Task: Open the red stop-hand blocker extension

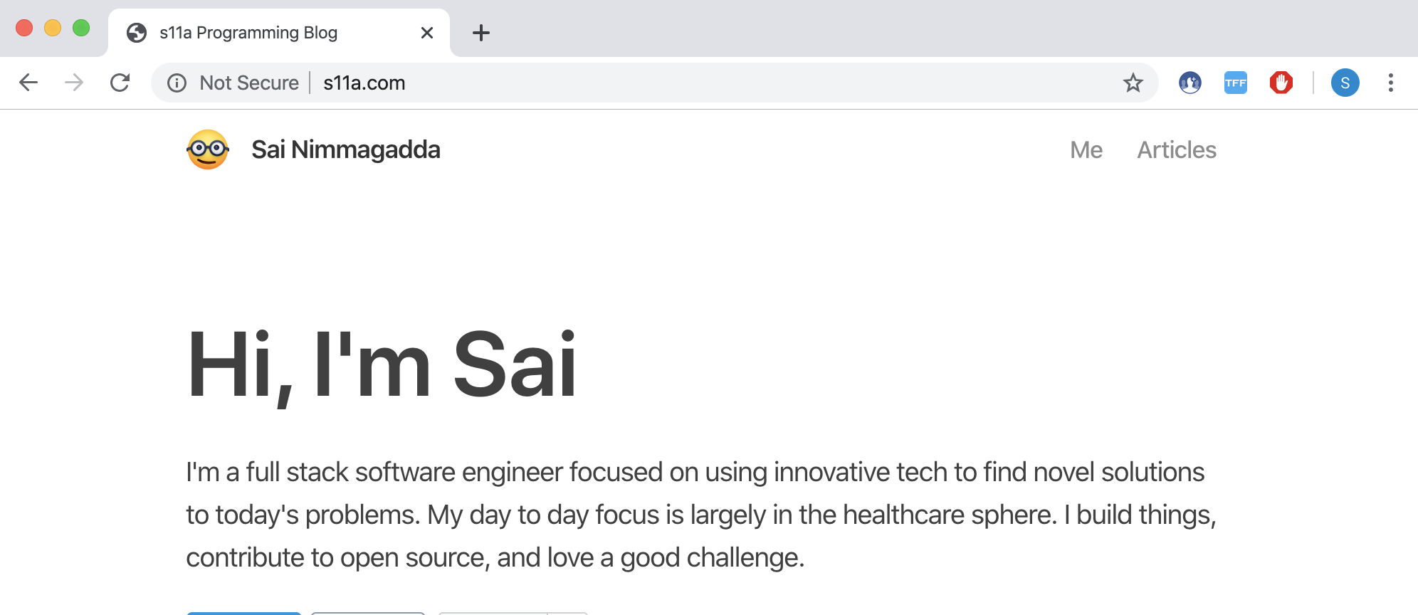Action: [x=1281, y=83]
